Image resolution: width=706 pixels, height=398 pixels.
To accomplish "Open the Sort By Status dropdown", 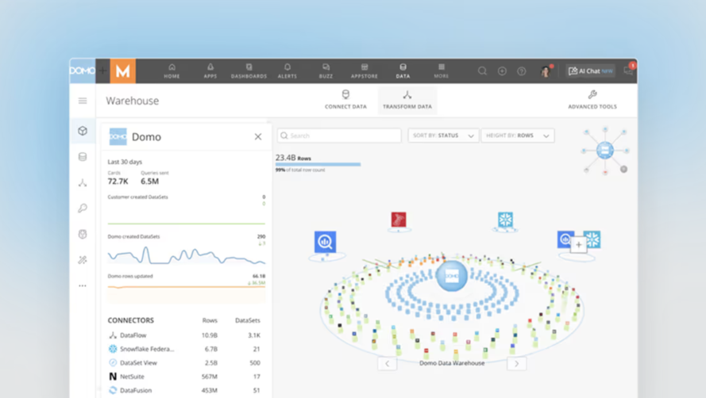I will click(x=443, y=136).
